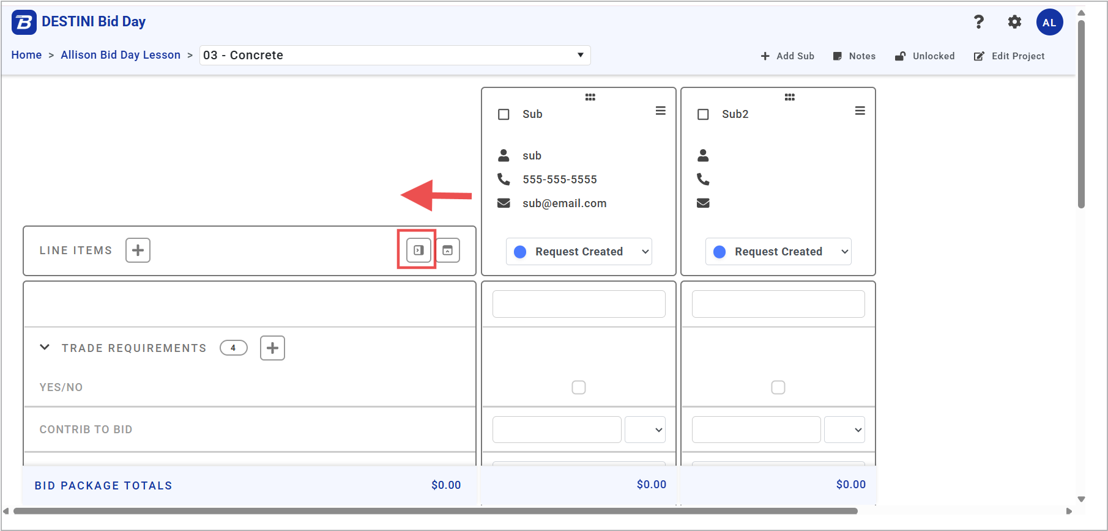Toggle the Unlocked lock status
Viewport: 1108px width, 531px height.
point(924,56)
